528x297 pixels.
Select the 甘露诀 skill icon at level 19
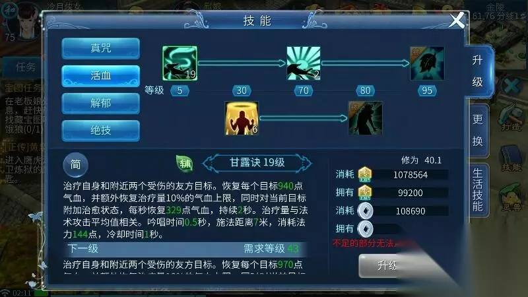click(x=180, y=63)
